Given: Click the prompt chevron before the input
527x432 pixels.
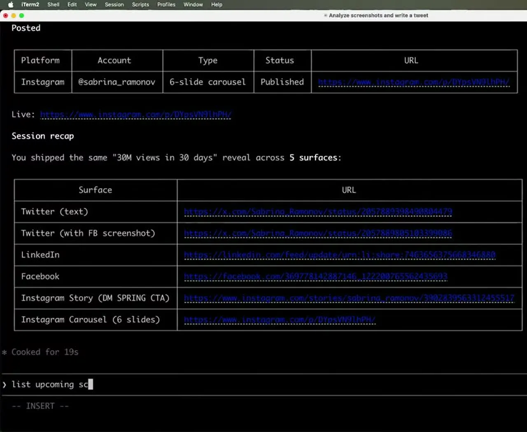Looking at the screenshot, I should pyautogui.click(x=5, y=385).
